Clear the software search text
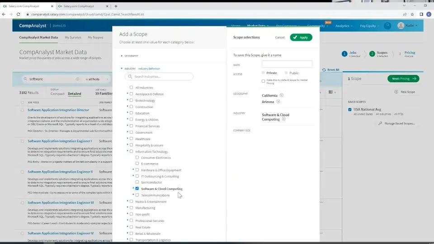The height and width of the screenshot is (244, 434). [x=77, y=79]
